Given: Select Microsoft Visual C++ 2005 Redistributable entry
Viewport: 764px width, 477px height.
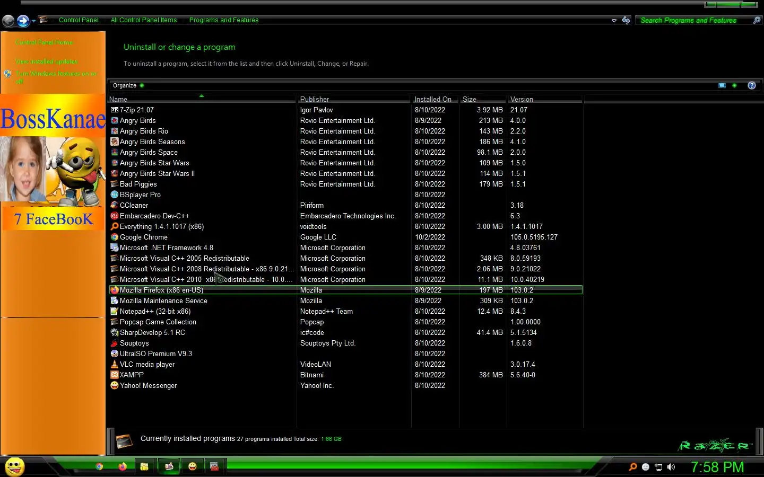Looking at the screenshot, I should pos(345,258).
